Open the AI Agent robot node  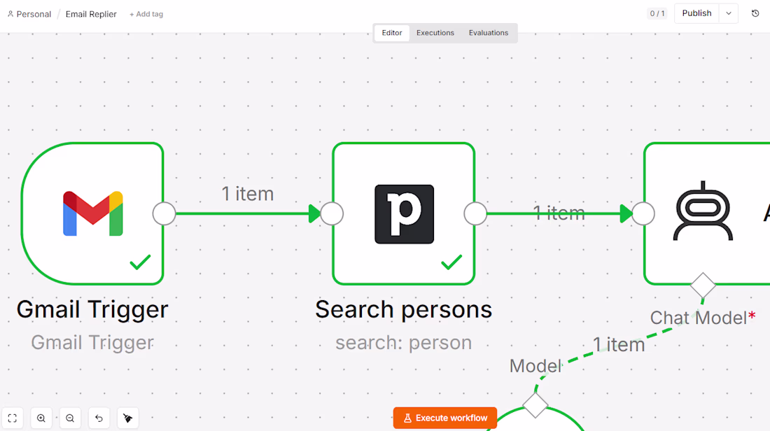(707, 213)
